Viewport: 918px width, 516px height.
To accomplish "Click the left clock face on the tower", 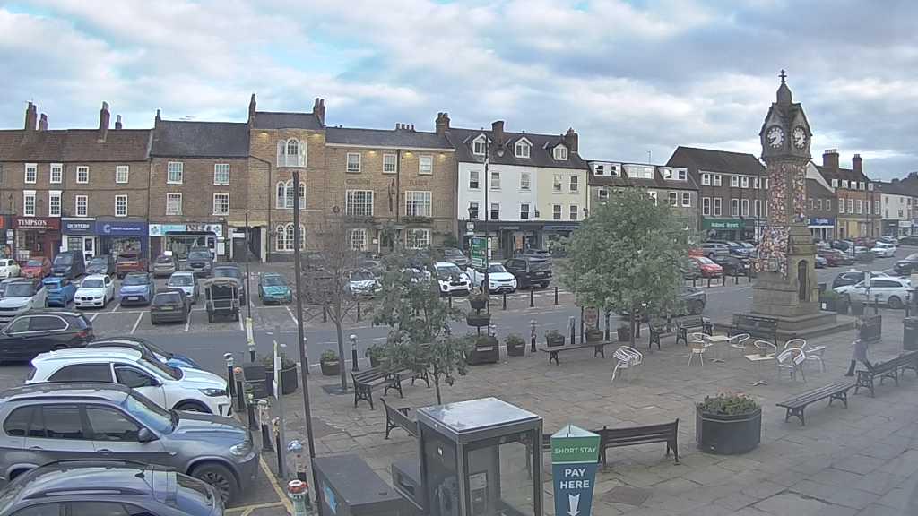I will click(x=775, y=137).
